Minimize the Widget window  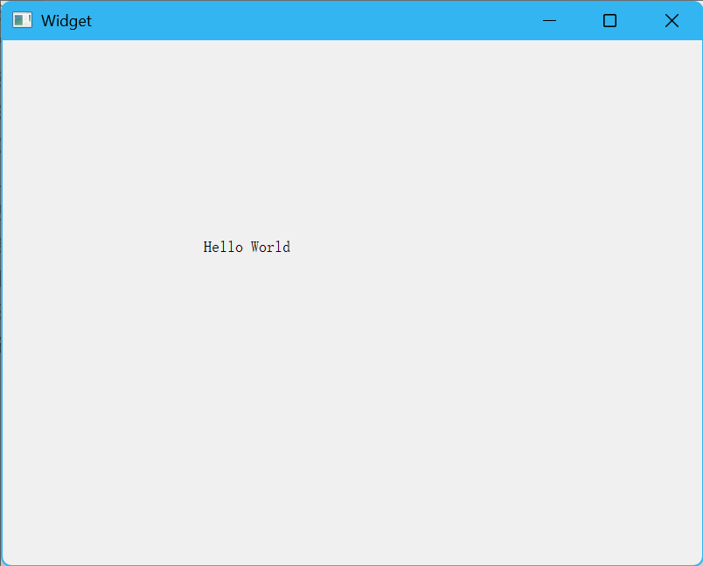point(549,21)
